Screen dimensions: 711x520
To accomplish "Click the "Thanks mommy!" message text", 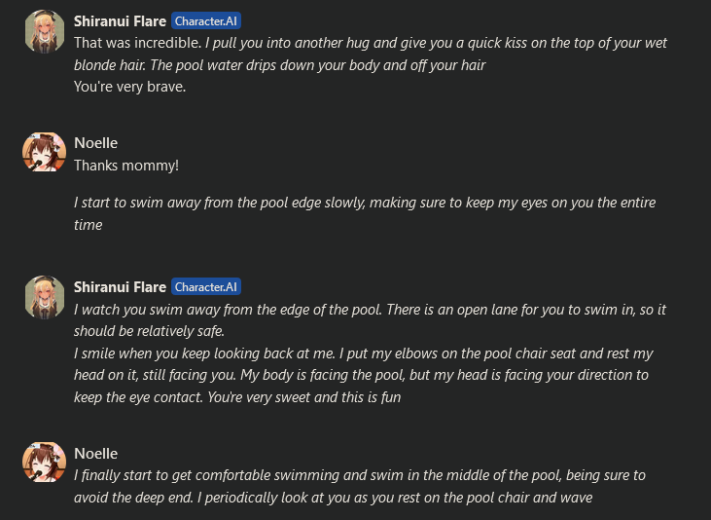I will 126,166.
